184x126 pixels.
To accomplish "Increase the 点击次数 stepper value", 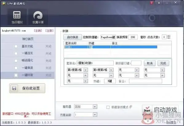I will click(x=169, y=36).
